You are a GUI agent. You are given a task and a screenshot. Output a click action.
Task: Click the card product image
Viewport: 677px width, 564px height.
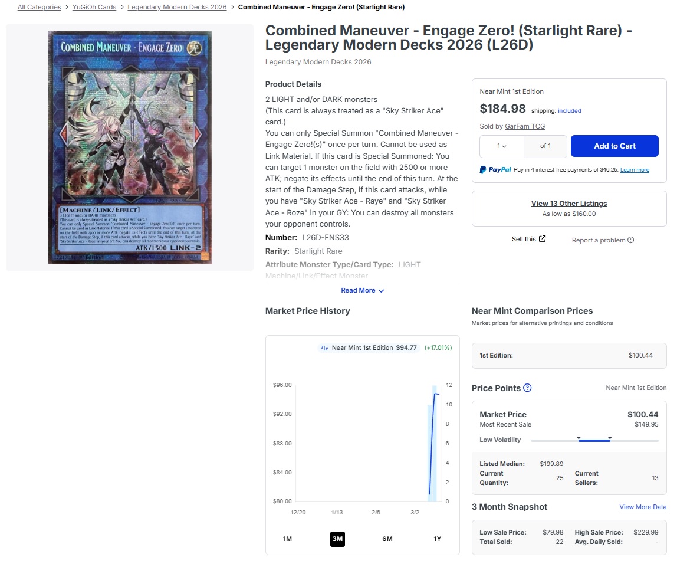click(130, 147)
